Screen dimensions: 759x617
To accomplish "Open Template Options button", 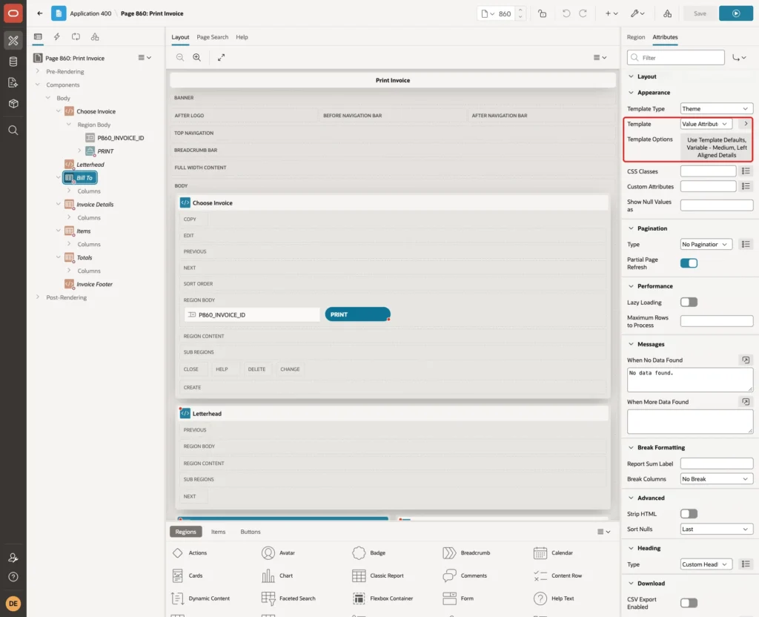I will [x=717, y=148].
